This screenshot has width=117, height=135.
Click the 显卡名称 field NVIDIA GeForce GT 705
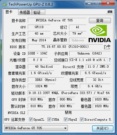coord(57,20)
